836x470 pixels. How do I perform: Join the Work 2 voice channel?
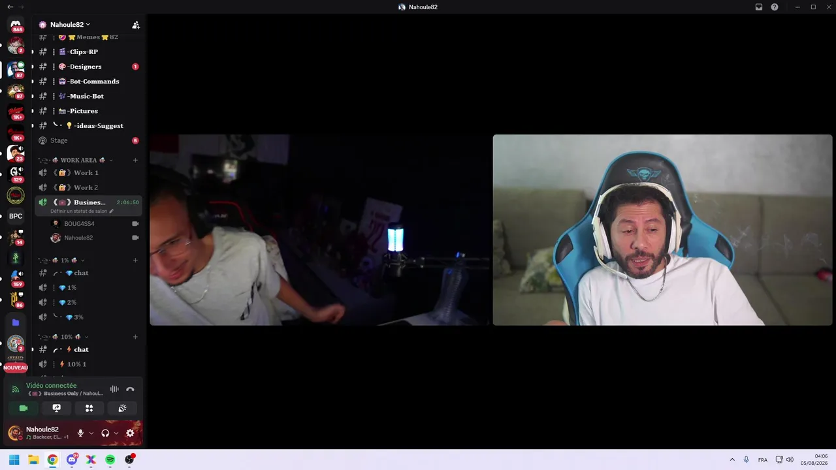click(x=88, y=187)
